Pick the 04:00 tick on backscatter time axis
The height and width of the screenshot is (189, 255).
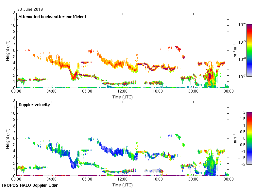(x=52, y=92)
